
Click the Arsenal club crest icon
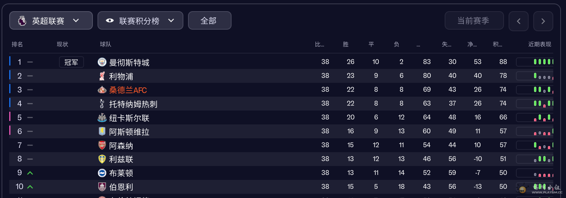[102, 145]
